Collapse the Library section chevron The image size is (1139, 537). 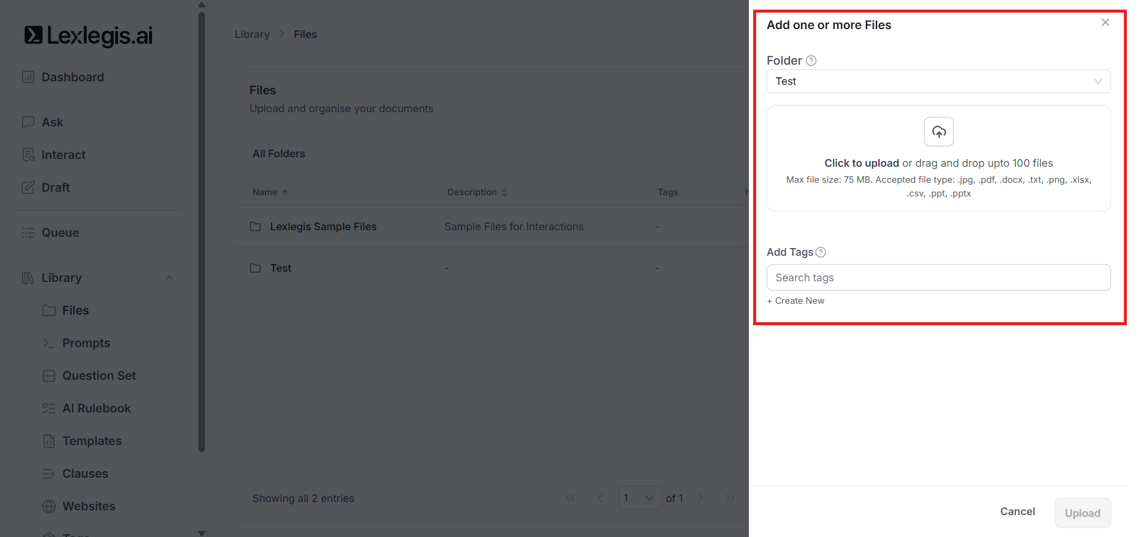pyautogui.click(x=169, y=278)
